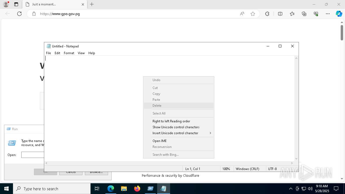Choose Open IME in context menu
Viewport: 345px width, 194px height.
coord(179,141)
